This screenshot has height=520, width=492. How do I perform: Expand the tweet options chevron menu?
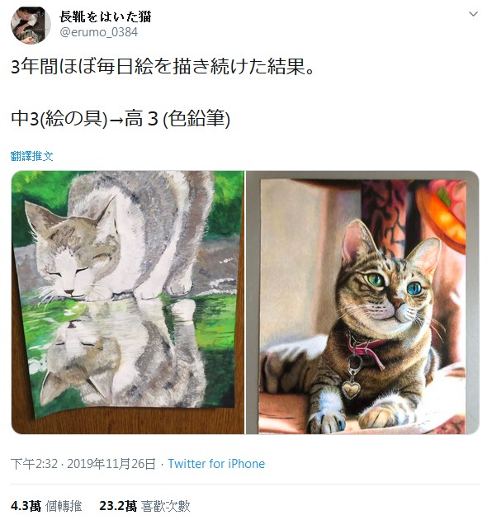(473, 14)
